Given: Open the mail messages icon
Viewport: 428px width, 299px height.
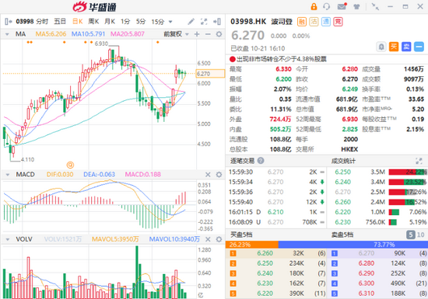Looking at the screenshot, I should point(342,6).
